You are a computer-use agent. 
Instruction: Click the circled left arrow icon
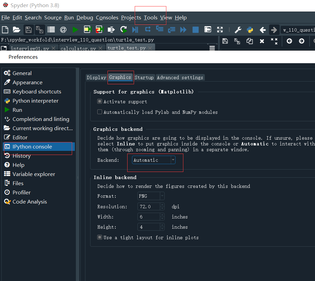[x=289, y=41]
